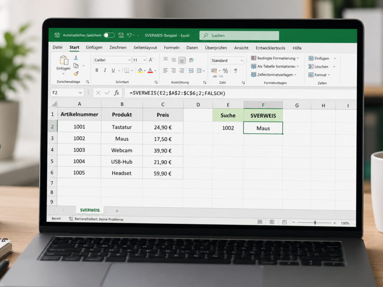Click Einfügen in the Zellen group
This screenshot has width=383, height=287.
[319, 58]
